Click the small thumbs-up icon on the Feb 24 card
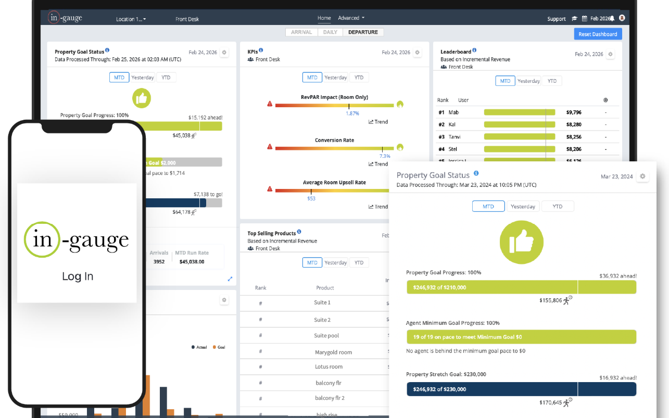Image resolution: width=669 pixels, height=418 pixels. [x=142, y=98]
